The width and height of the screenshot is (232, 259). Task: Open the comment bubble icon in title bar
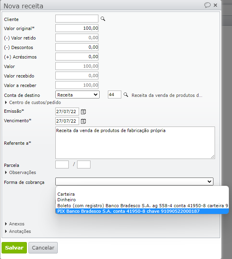pyautogui.click(x=207, y=5)
